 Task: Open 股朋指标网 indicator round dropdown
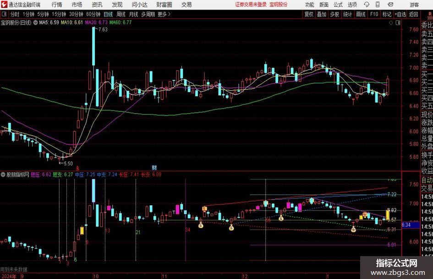pos(3,175)
